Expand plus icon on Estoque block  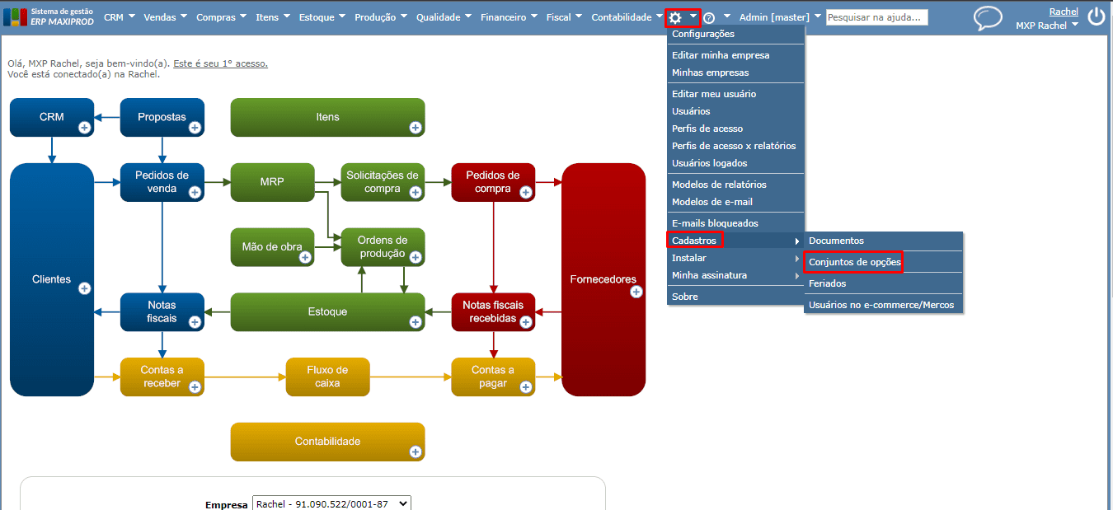[x=416, y=322]
